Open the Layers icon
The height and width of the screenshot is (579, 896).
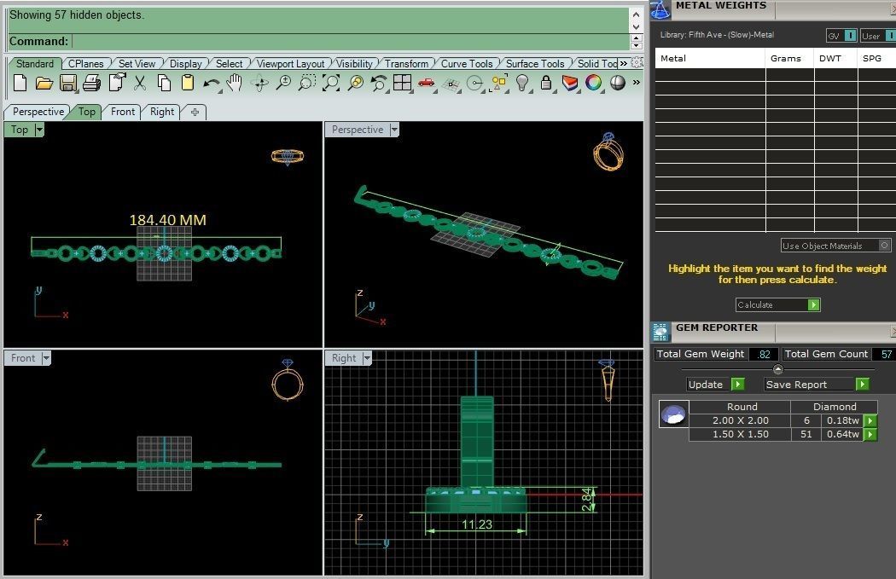570,84
